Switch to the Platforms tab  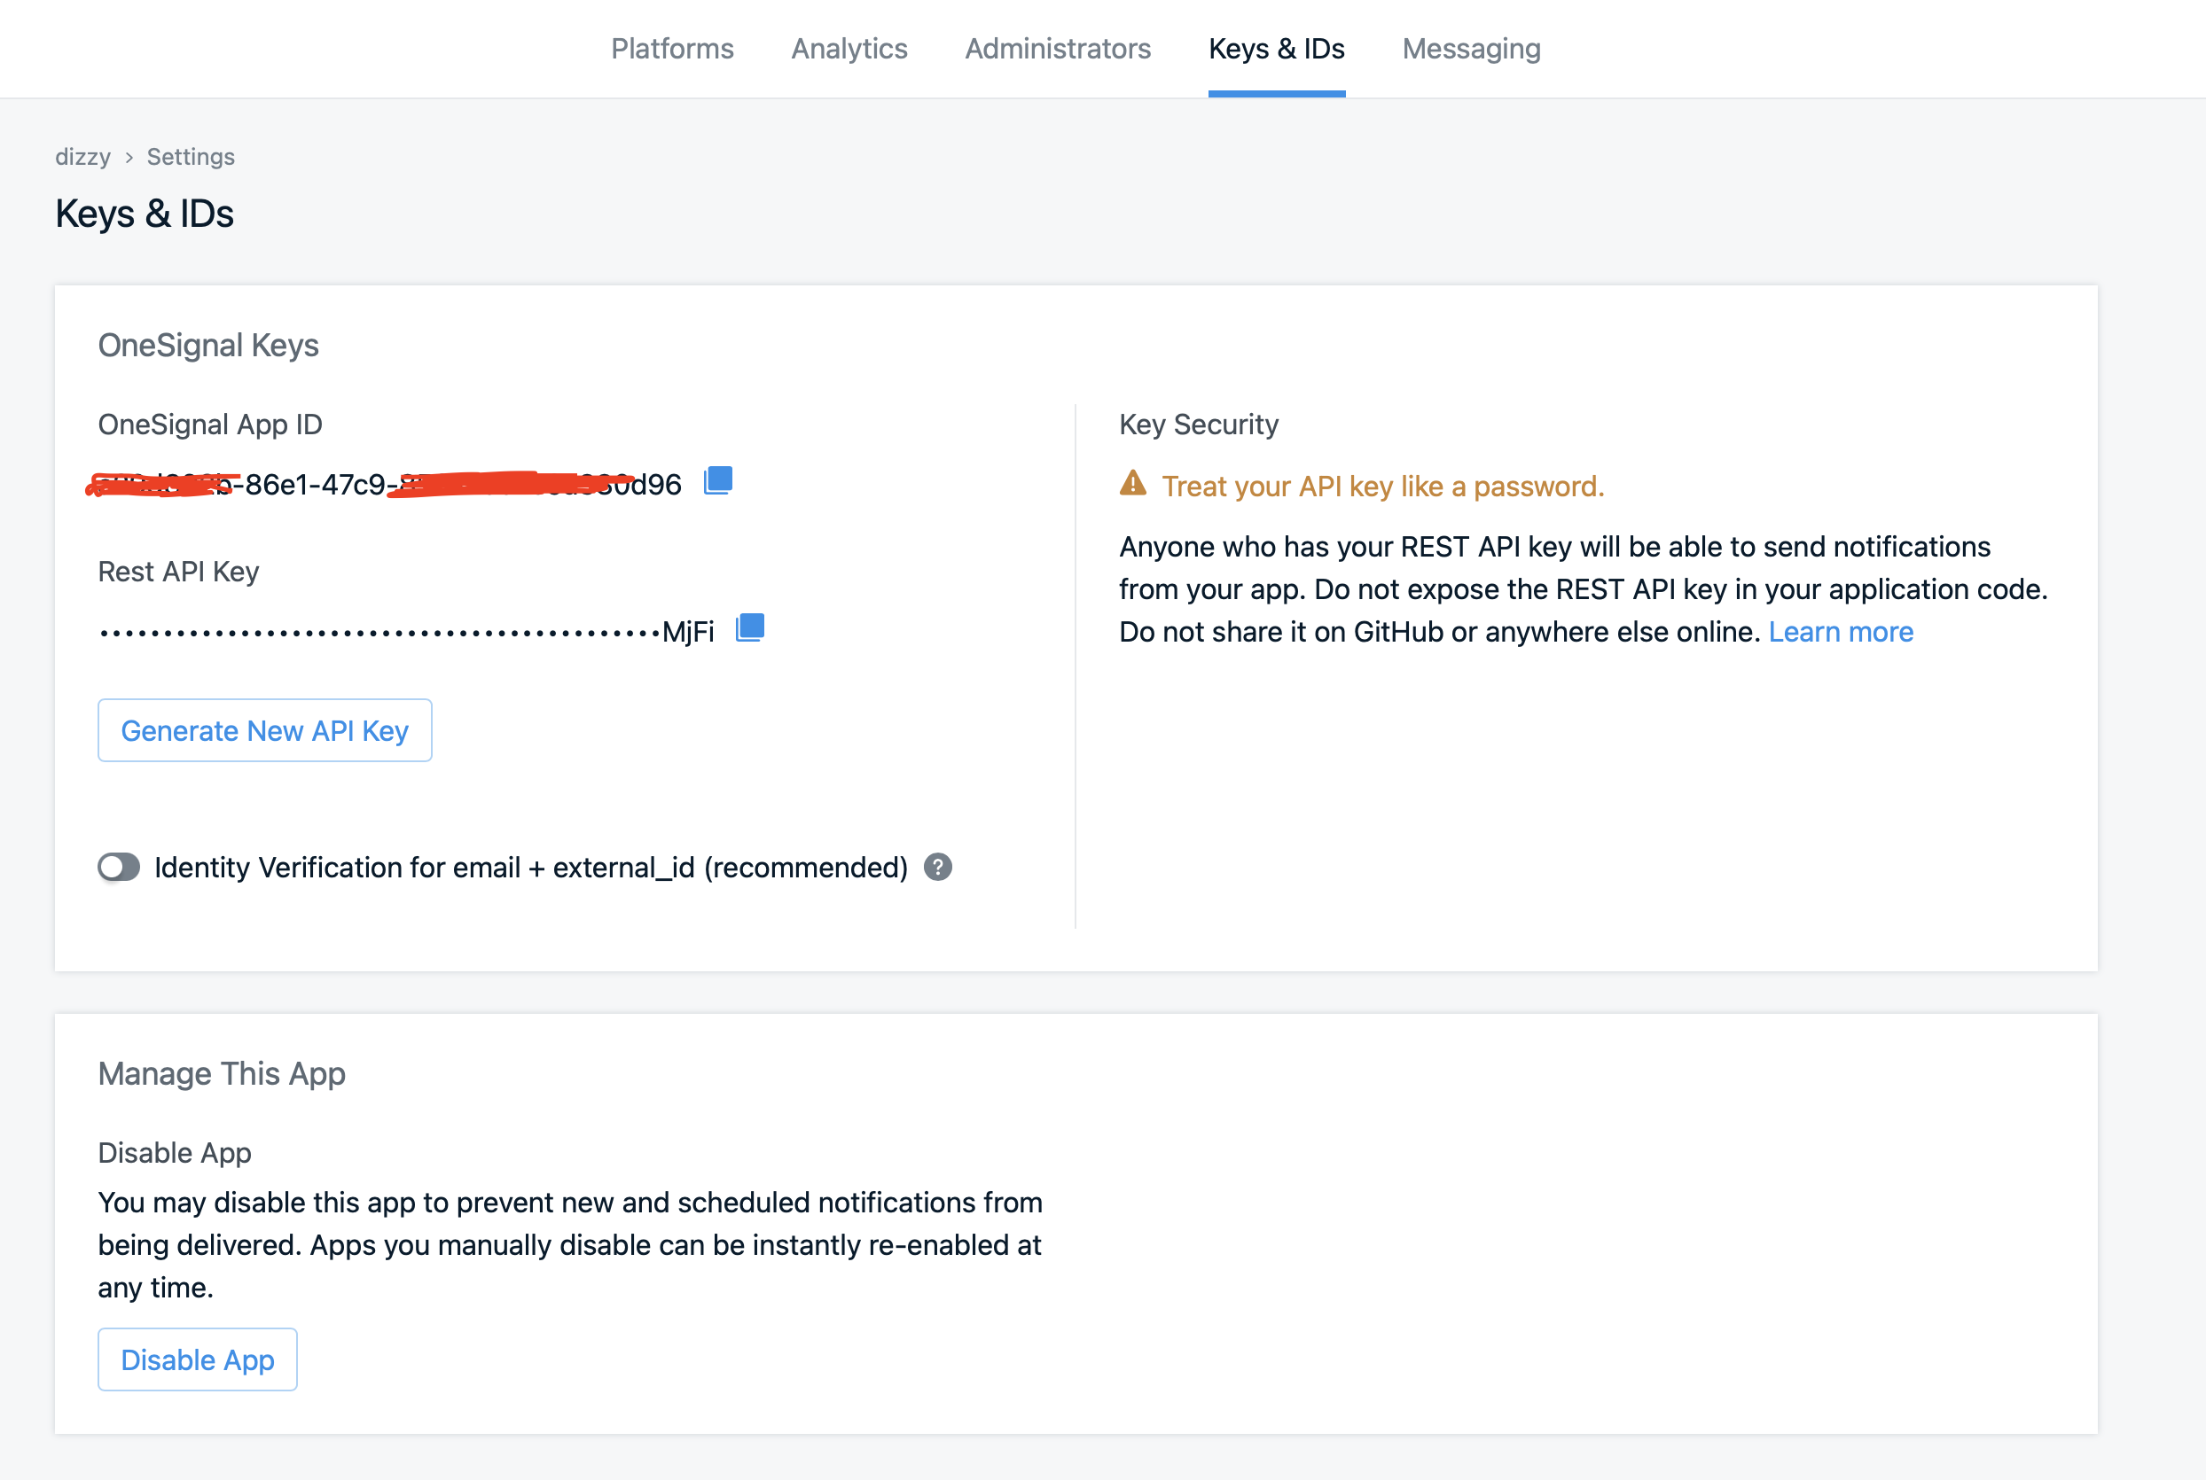click(x=671, y=49)
